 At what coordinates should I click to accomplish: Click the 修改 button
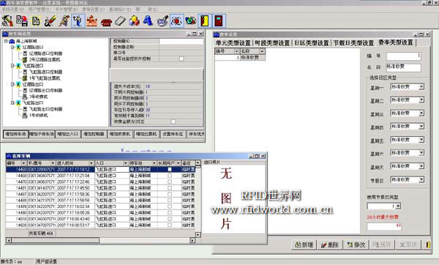click(x=356, y=245)
